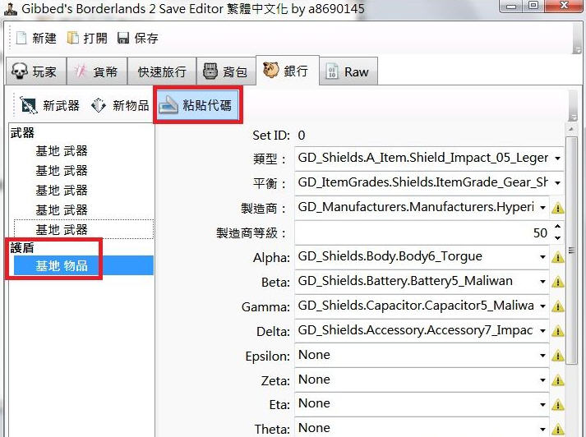Select the third 基地 武器 entry

point(62,191)
